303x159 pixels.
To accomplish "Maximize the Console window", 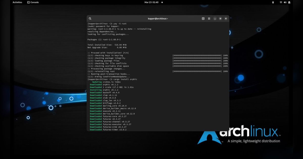I will 220,18.
